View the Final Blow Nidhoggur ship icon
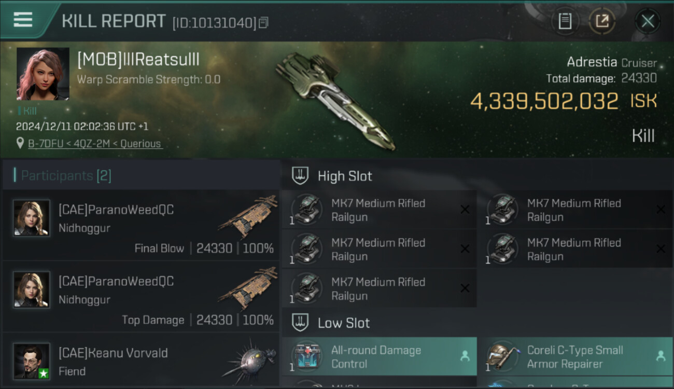This screenshot has height=389, width=674. pyautogui.click(x=248, y=216)
